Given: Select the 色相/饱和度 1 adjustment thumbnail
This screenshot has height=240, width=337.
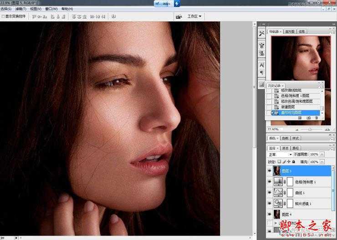Looking at the screenshot, I should tap(278, 182).
